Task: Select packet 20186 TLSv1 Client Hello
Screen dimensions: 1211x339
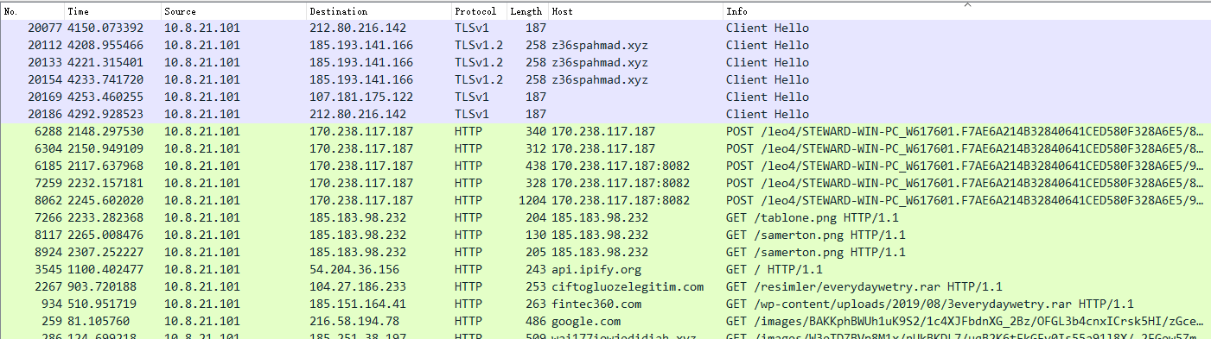Action: (605, 114)
